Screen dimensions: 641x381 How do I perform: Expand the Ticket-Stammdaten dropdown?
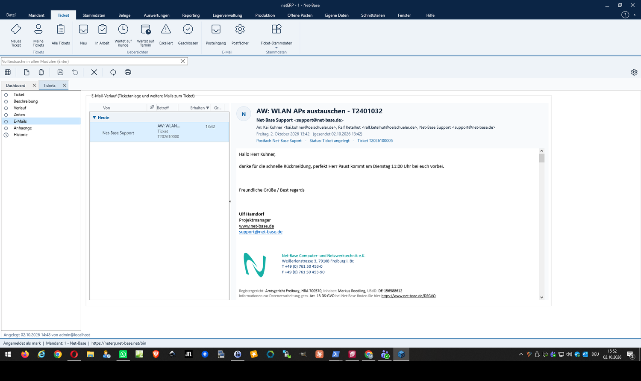point(276,36)
